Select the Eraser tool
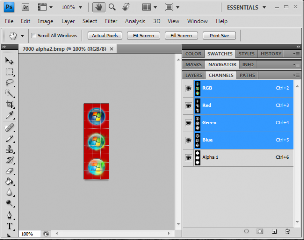 click(x=9, y=171)
